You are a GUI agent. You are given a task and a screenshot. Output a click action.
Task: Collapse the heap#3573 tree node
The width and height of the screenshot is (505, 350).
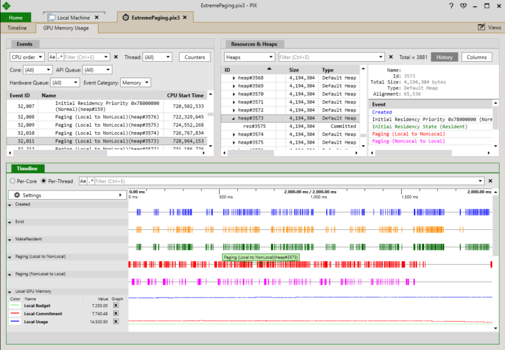(x=233, y=118)
